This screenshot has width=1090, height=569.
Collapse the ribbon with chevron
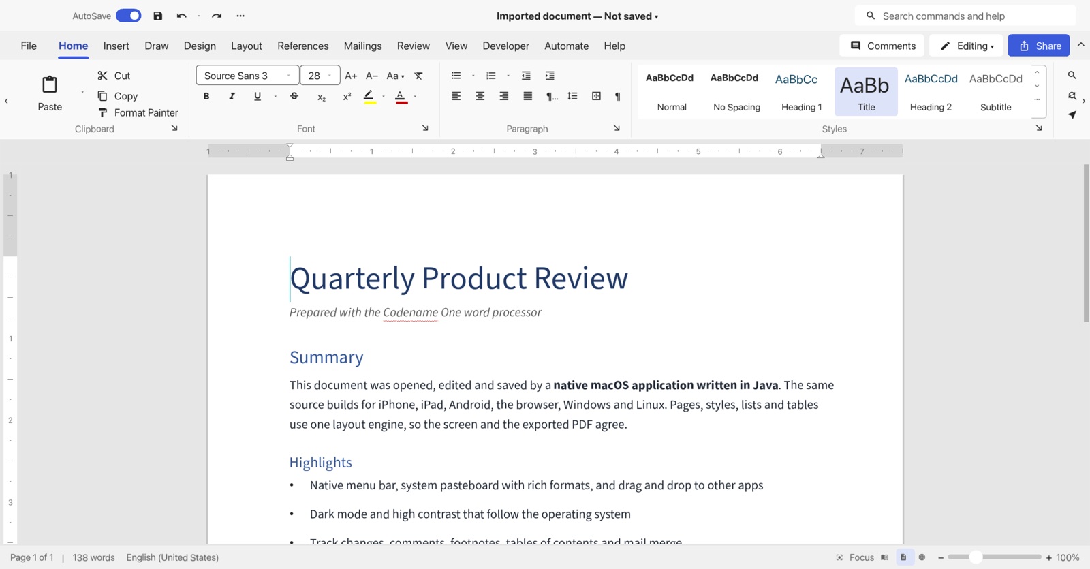tap(1081, 45)
